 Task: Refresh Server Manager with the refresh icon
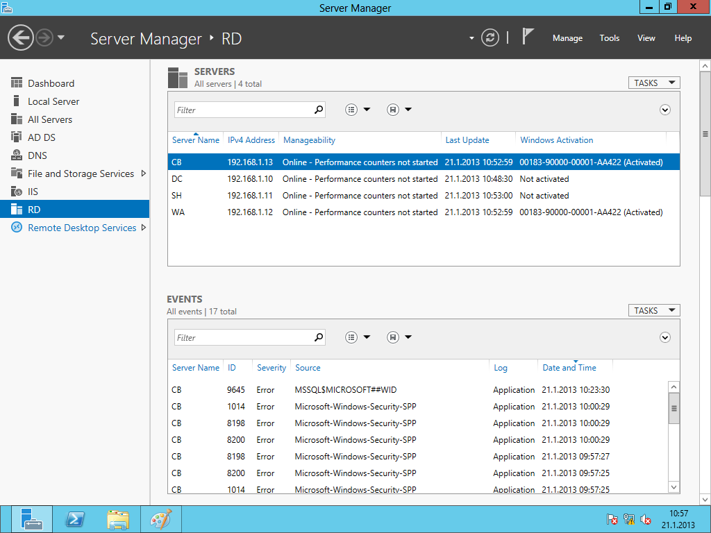[490, 37]
